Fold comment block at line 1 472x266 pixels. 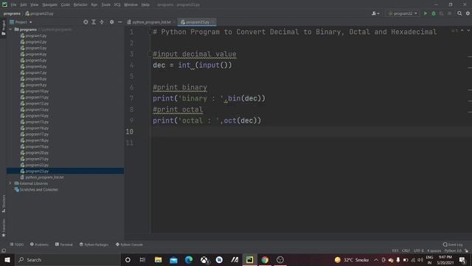[150, 32]
